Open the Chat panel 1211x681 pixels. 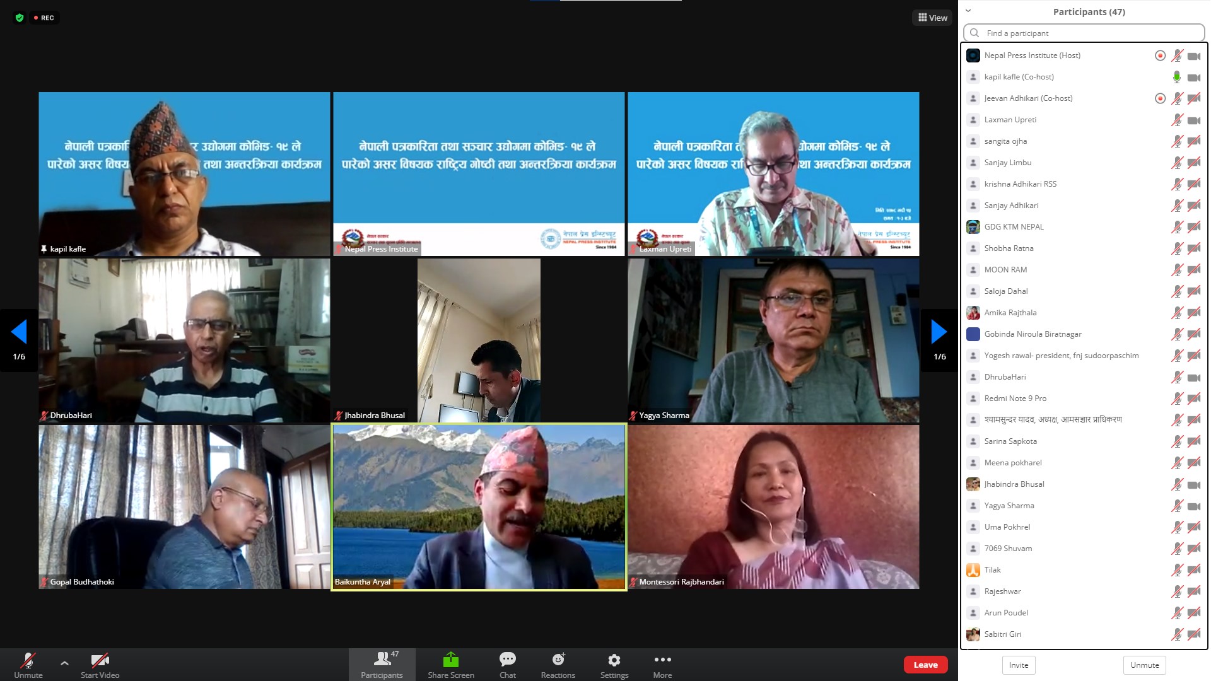(x=507, y=665)
